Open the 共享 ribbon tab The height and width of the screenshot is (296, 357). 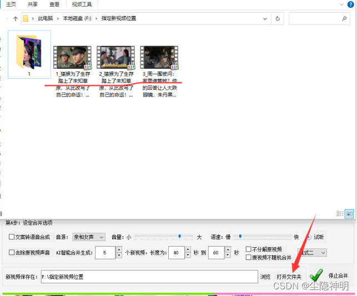pos(33,4)
